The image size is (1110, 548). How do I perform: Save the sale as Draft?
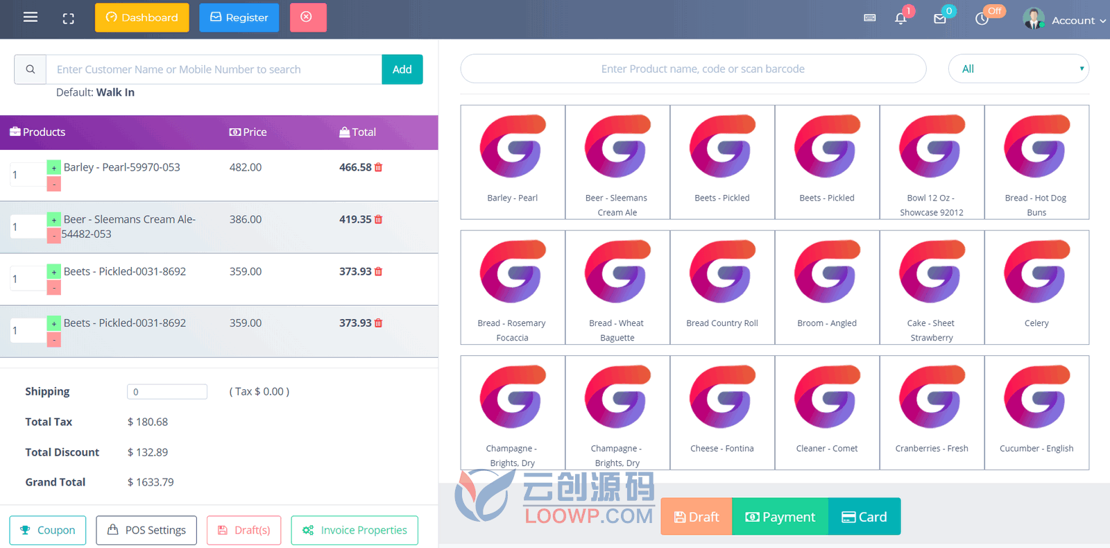click(x=697, y=517)
